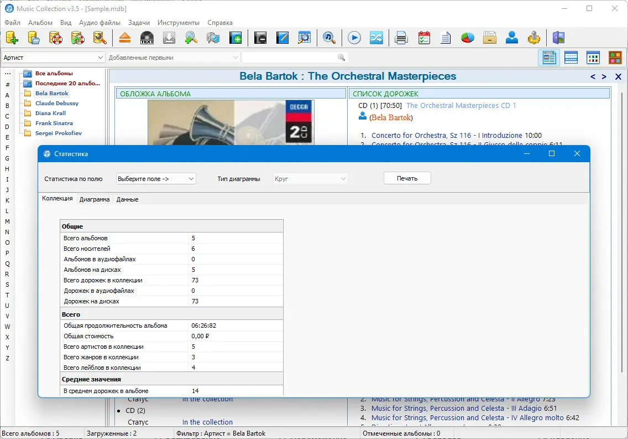
Task: Select the album details view mode
Action: [549, 58]
